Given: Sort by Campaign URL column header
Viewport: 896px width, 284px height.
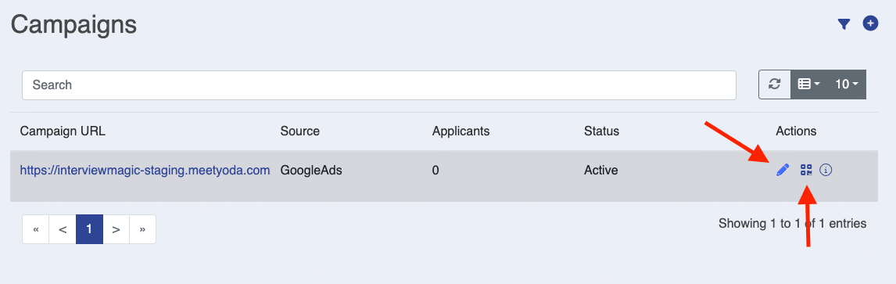Looking at the screenshot, I should point(63,131).
